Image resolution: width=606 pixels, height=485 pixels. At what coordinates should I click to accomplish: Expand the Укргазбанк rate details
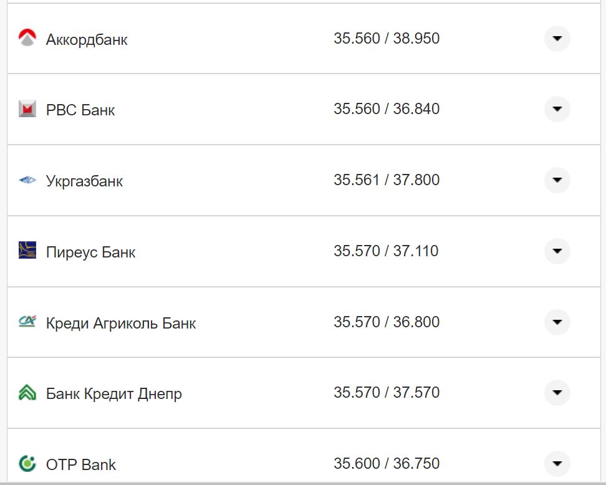coord(557,180)
